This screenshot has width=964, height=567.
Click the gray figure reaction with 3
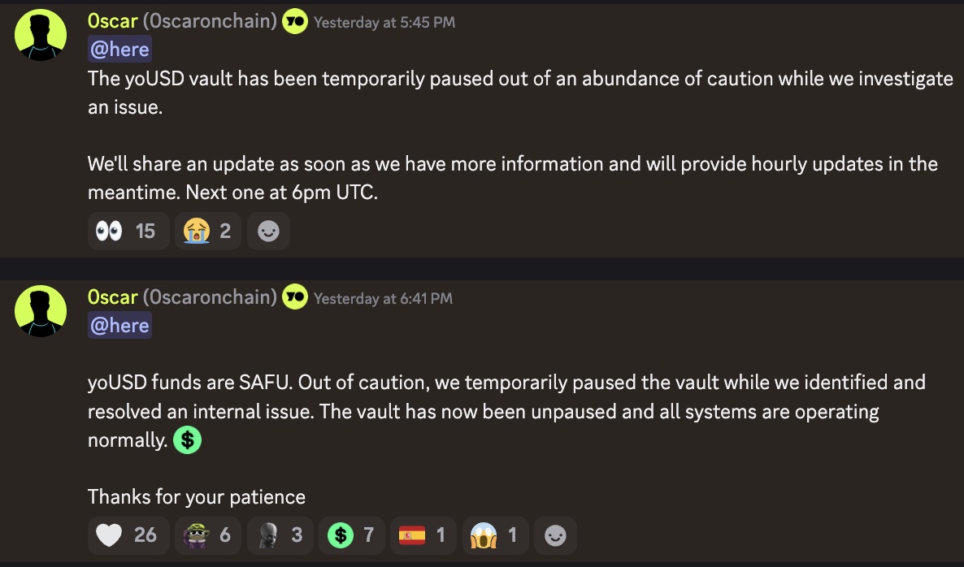[280, 535]
